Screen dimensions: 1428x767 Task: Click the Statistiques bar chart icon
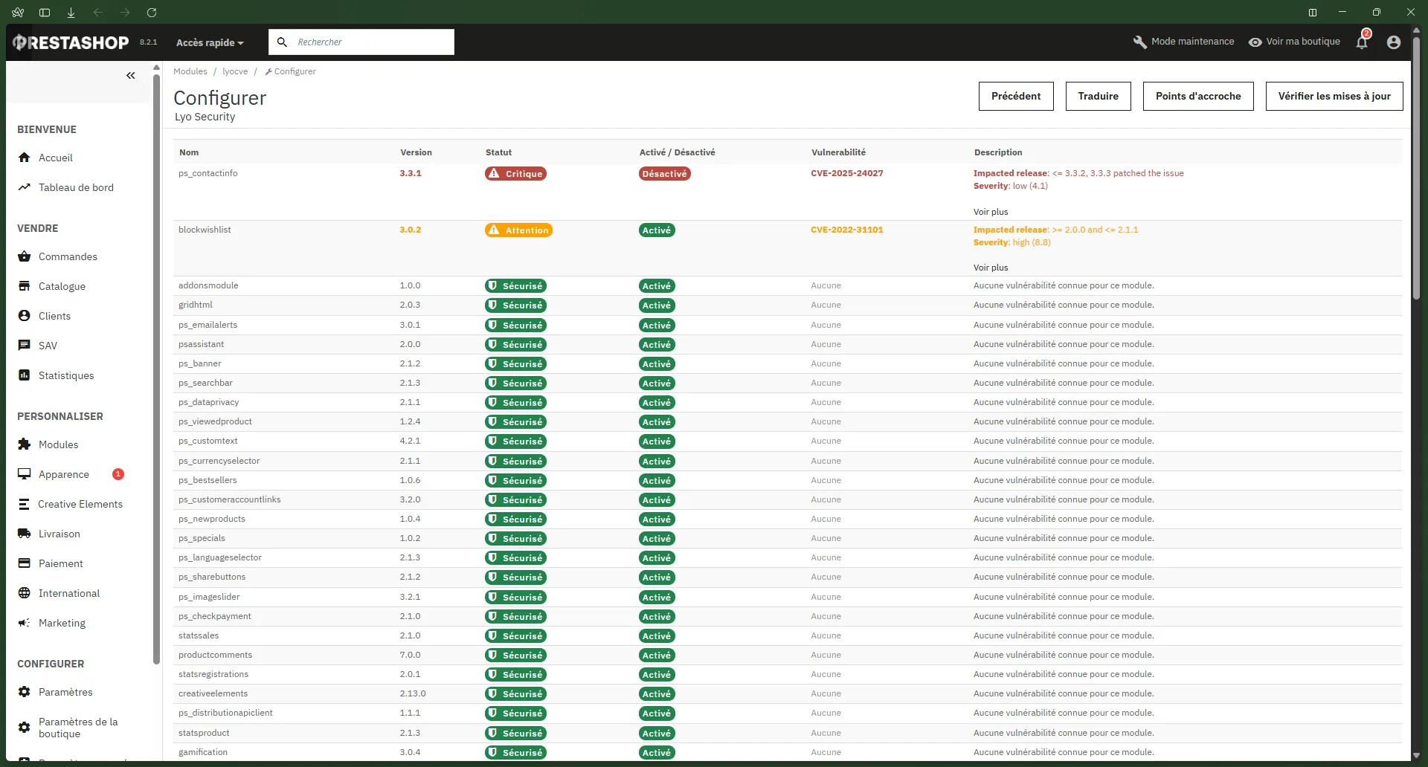[x=25, y=375]
